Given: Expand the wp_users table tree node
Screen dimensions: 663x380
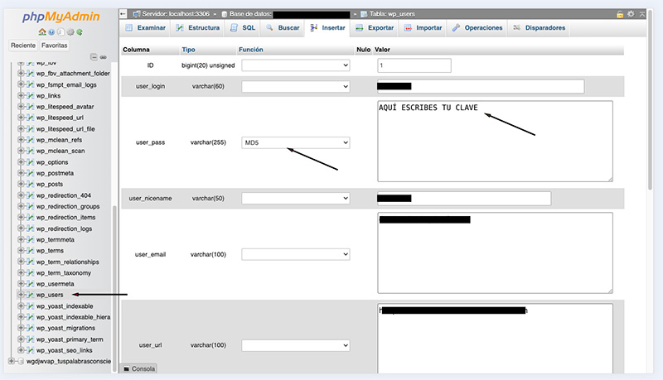Looking at the screenshot, I should 20,295.
